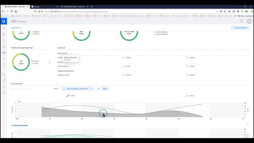This screenshot has width=254, height=143.
Task: Click the Ubiquiti logo in the sidebar
Action: click(x=4, y=21)
